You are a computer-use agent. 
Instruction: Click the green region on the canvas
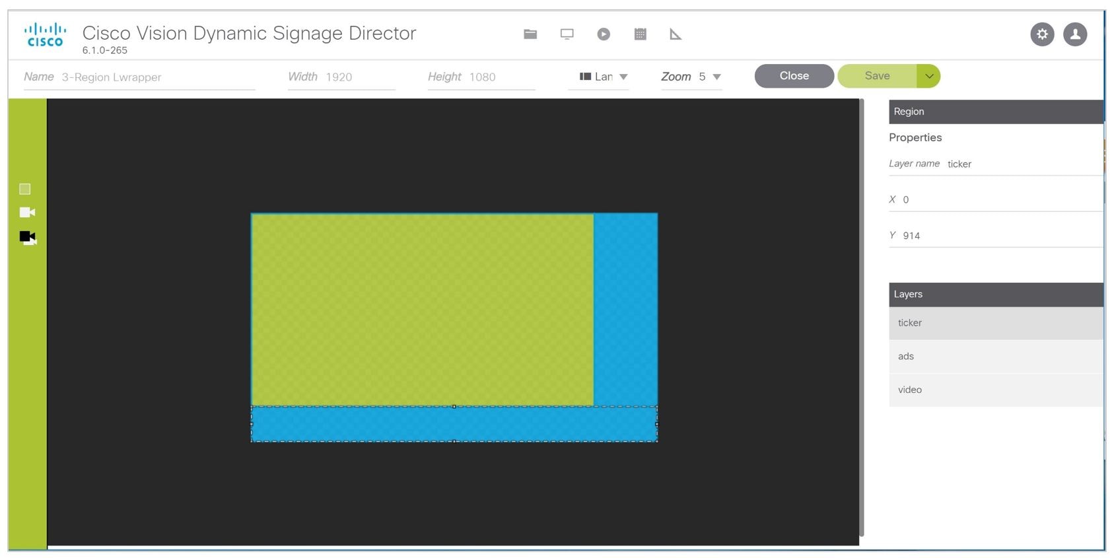coord(422,309)
